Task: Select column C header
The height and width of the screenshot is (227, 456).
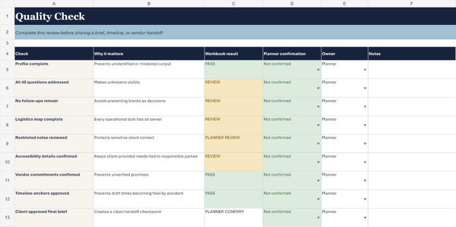Action: pos(234,3)
